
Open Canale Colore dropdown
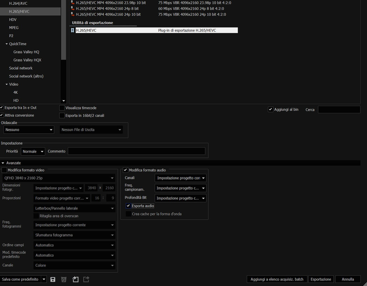tap(74, 265)
